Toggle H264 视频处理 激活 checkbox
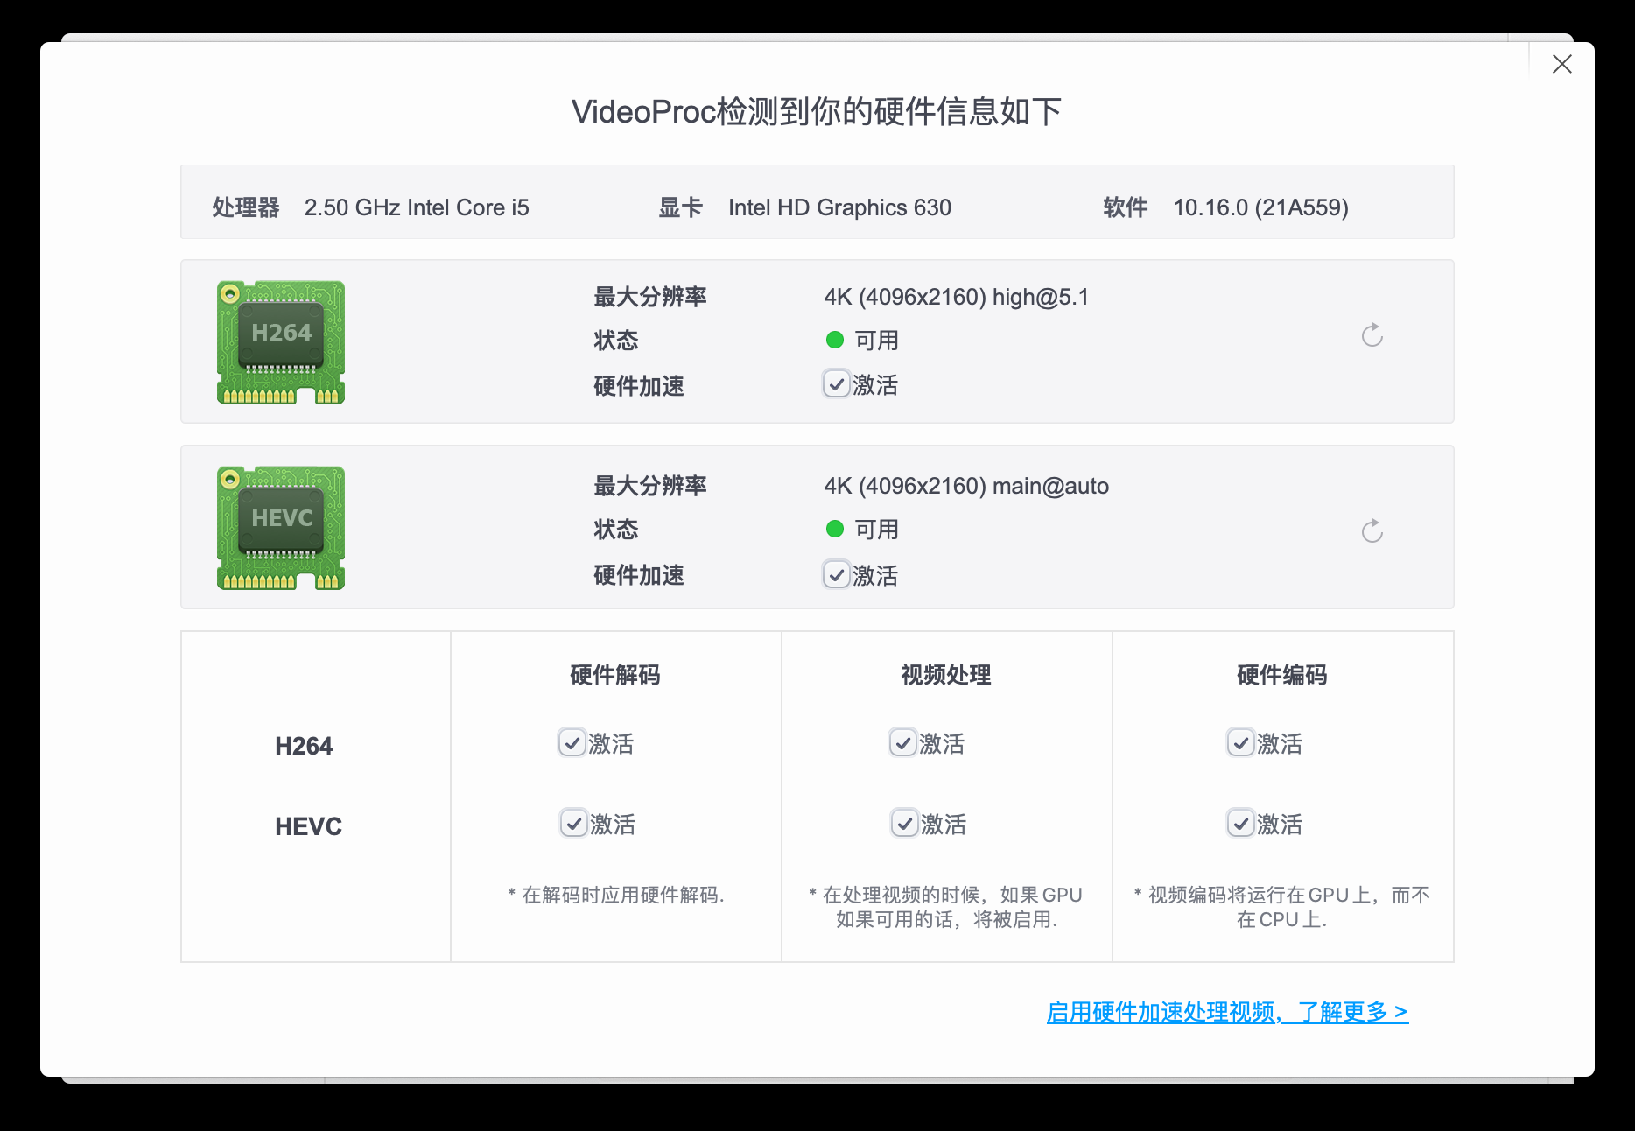 point(902,743)
